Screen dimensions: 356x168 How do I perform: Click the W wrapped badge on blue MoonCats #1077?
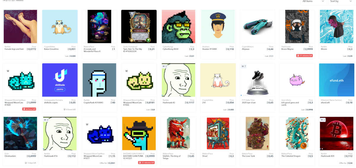point(87,124)
